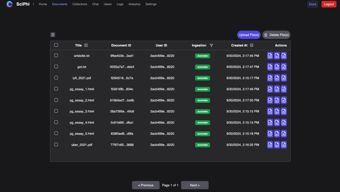Go to the Previous page
This screenshot has width=340, height=192.
(x=146, y=185)
